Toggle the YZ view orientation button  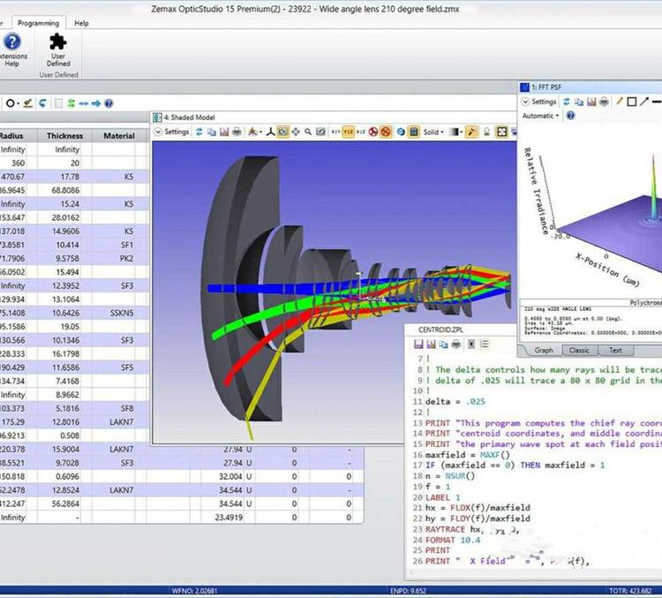pos(349,132)
